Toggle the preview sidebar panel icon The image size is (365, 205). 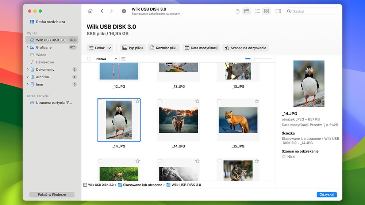(278, 11)
